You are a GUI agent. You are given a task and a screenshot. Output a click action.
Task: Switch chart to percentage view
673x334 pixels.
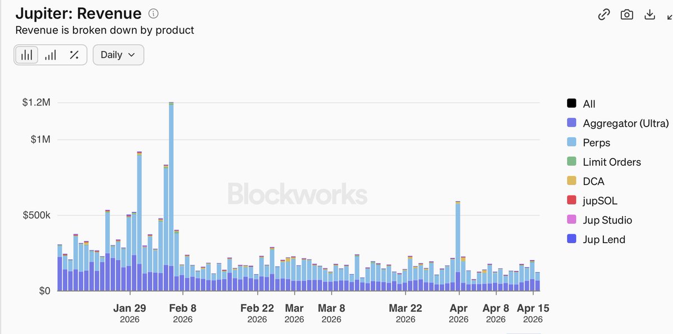tap(73, 55)
